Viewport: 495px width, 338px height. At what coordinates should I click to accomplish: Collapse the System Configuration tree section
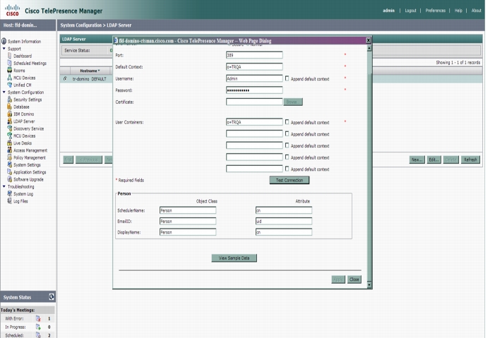pos(4,92)
